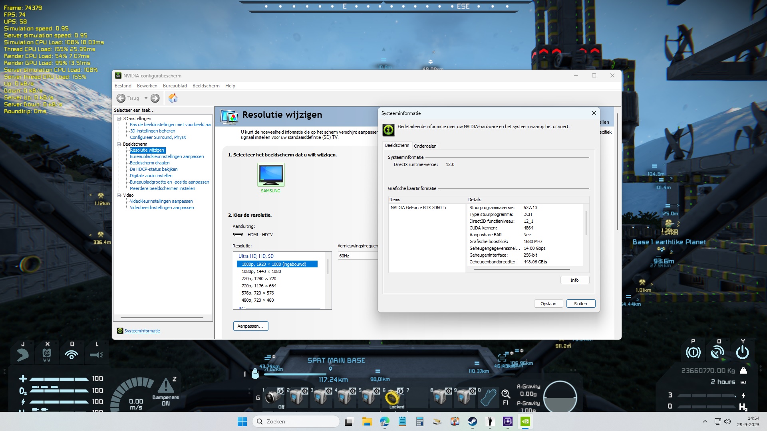Click the Systeeminformatie link
The height and width of the screenshot is (431, 767).
(142, 331)
